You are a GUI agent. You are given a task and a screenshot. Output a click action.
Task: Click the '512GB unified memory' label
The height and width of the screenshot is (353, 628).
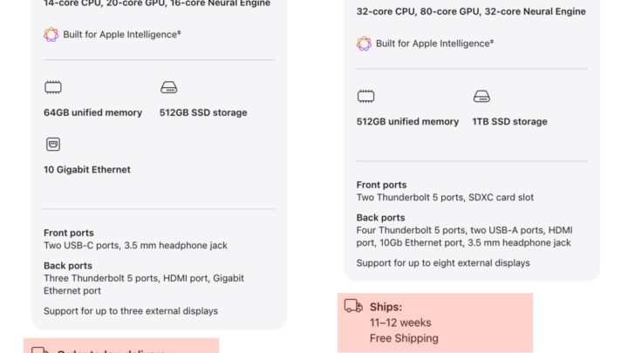pyautogui.click(x=407, y=121)
